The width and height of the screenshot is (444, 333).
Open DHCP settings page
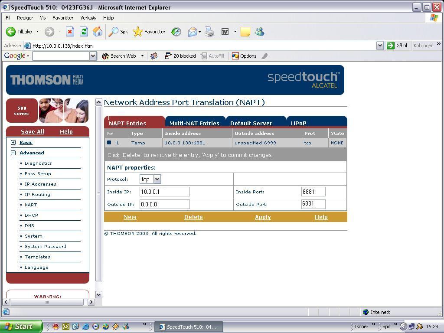click(x=31, y=215)
